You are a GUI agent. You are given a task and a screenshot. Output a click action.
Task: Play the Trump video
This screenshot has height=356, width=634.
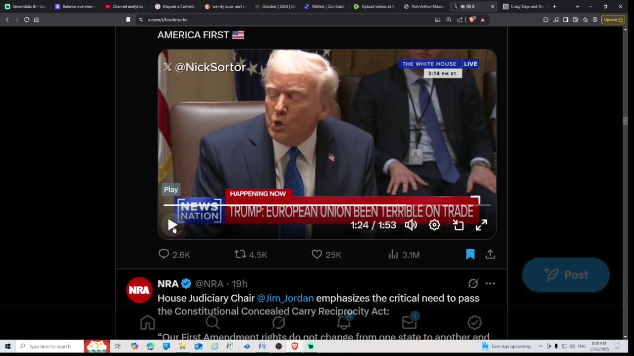pos(172,225)
